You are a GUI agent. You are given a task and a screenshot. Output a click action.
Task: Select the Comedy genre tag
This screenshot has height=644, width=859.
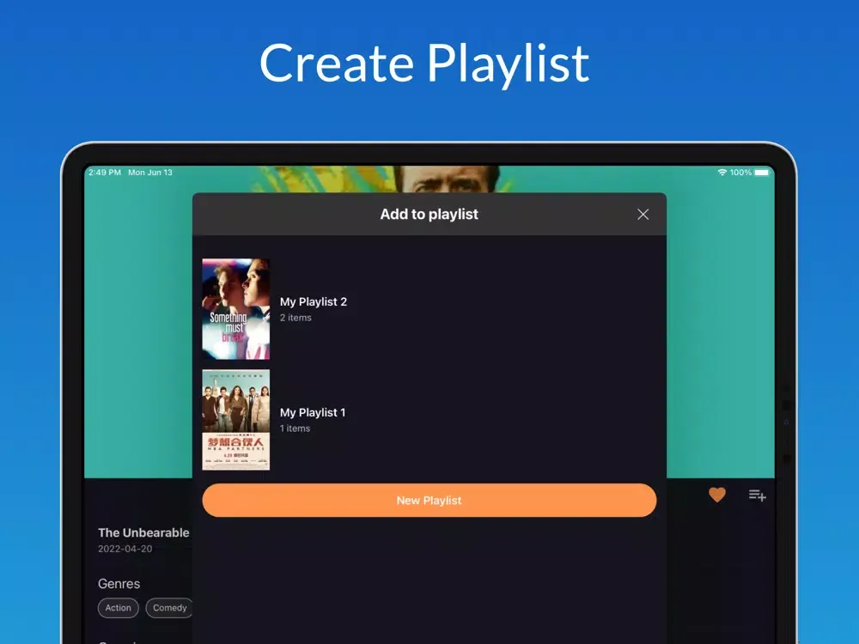[x=169, y=608]
